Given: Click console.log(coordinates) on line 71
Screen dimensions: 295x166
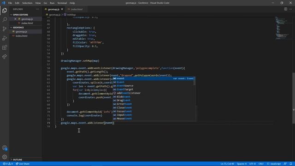Looking at the screenshot, I should click(x=84, y=115).
